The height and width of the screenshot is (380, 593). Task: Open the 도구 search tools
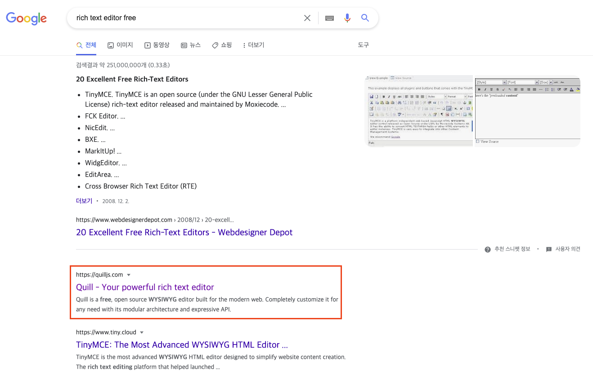pos(363,45)
